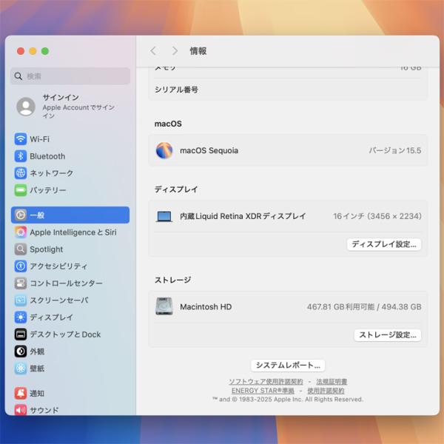Select バッテリー in the sidebar

point(70,190)
